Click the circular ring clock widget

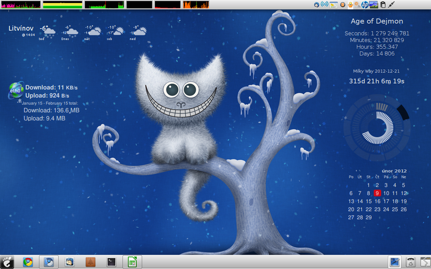coord(377,128)
